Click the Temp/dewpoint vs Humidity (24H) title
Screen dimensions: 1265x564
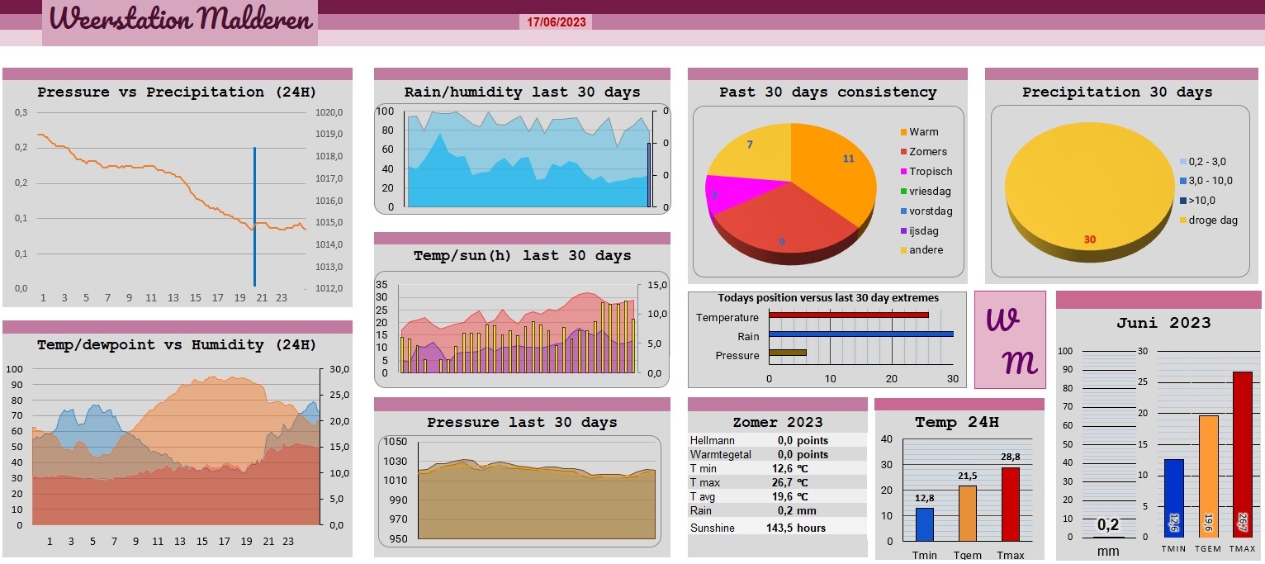click(x=177, y=345)
